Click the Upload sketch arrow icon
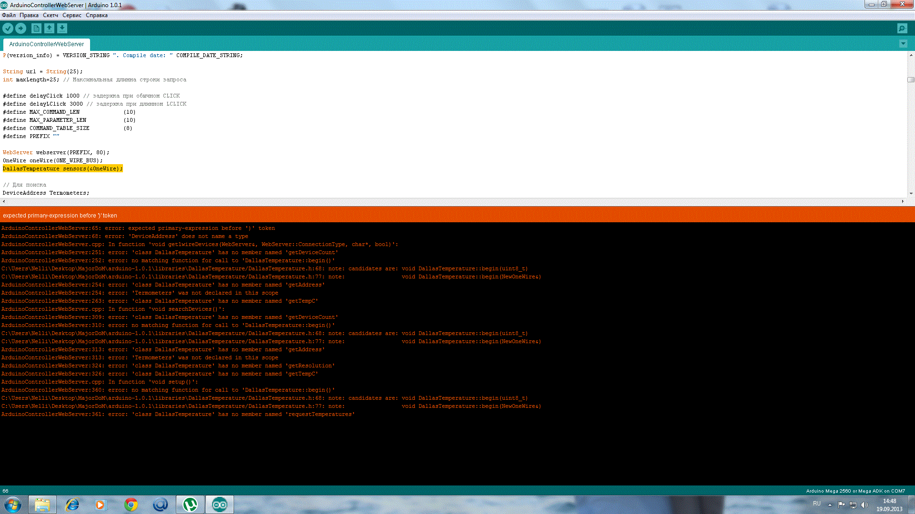The width and height of the screenshot is (915, 514). coord(20,29)
